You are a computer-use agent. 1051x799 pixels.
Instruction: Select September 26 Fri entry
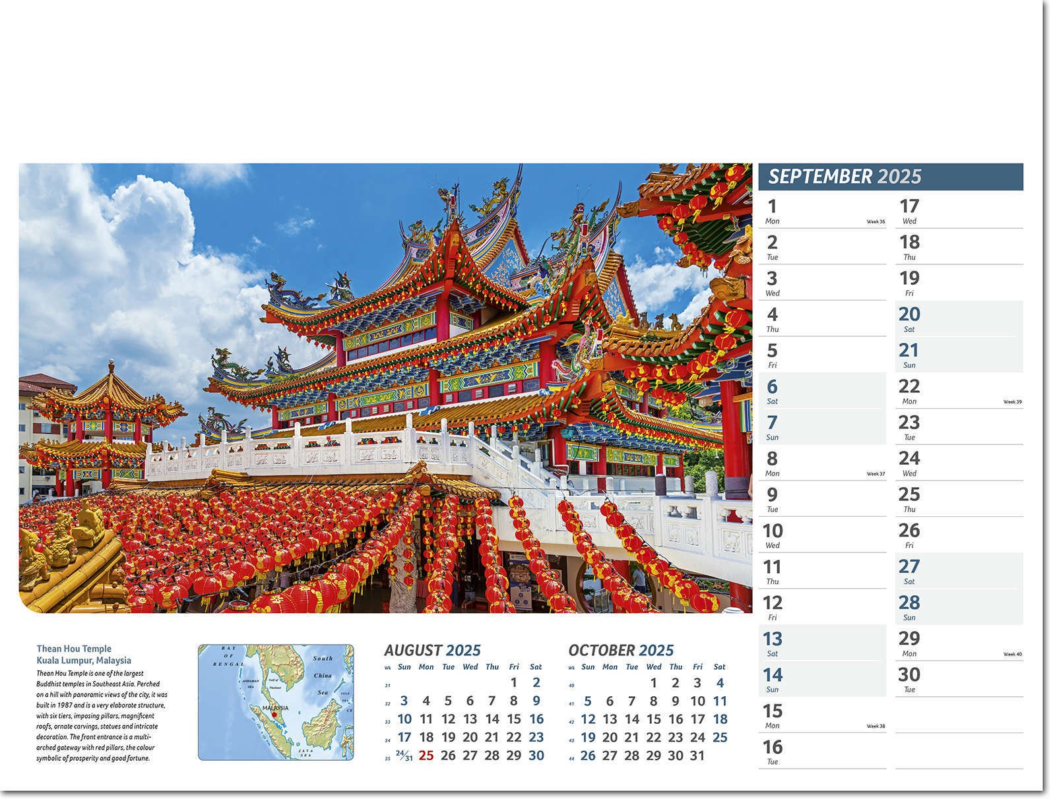(959, 535)
